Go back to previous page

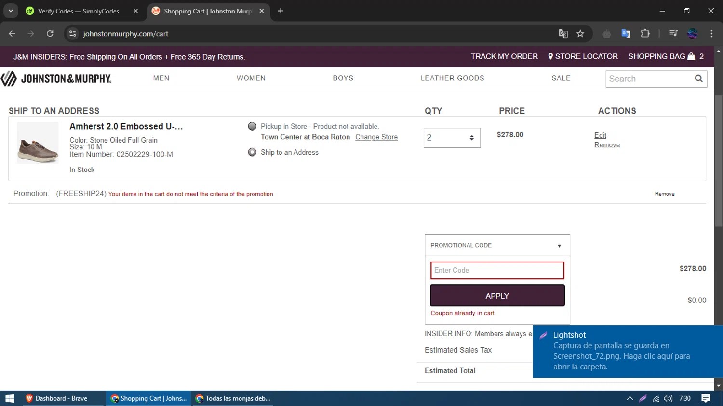click(x=12, y=34)
